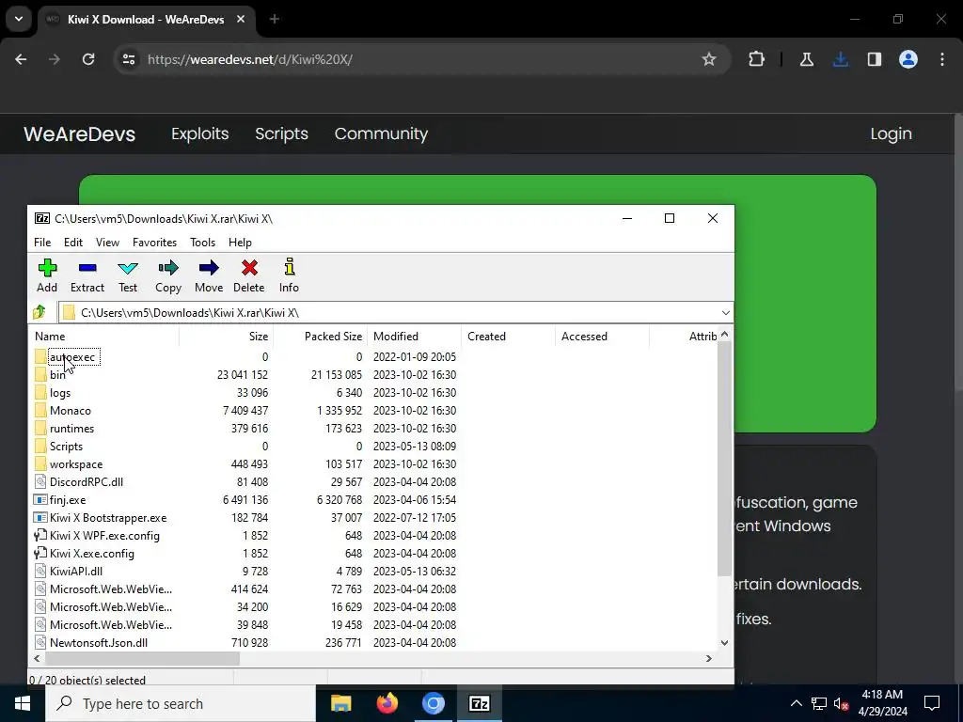963x722 pixels.
Task: Open the Chrome extensions puzzle icon
Action: tap(757, 59)
